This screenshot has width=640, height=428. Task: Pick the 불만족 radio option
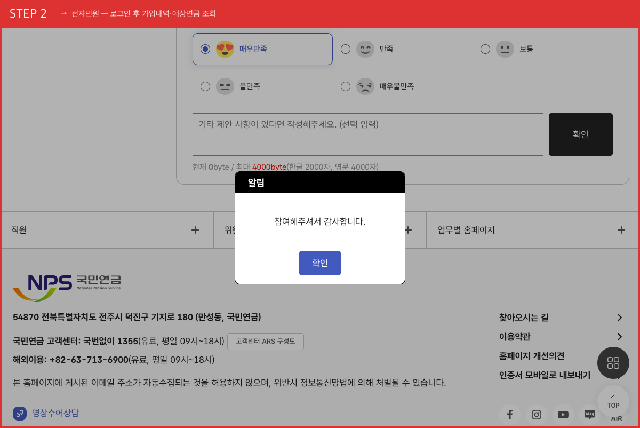[x=205, y=86]
